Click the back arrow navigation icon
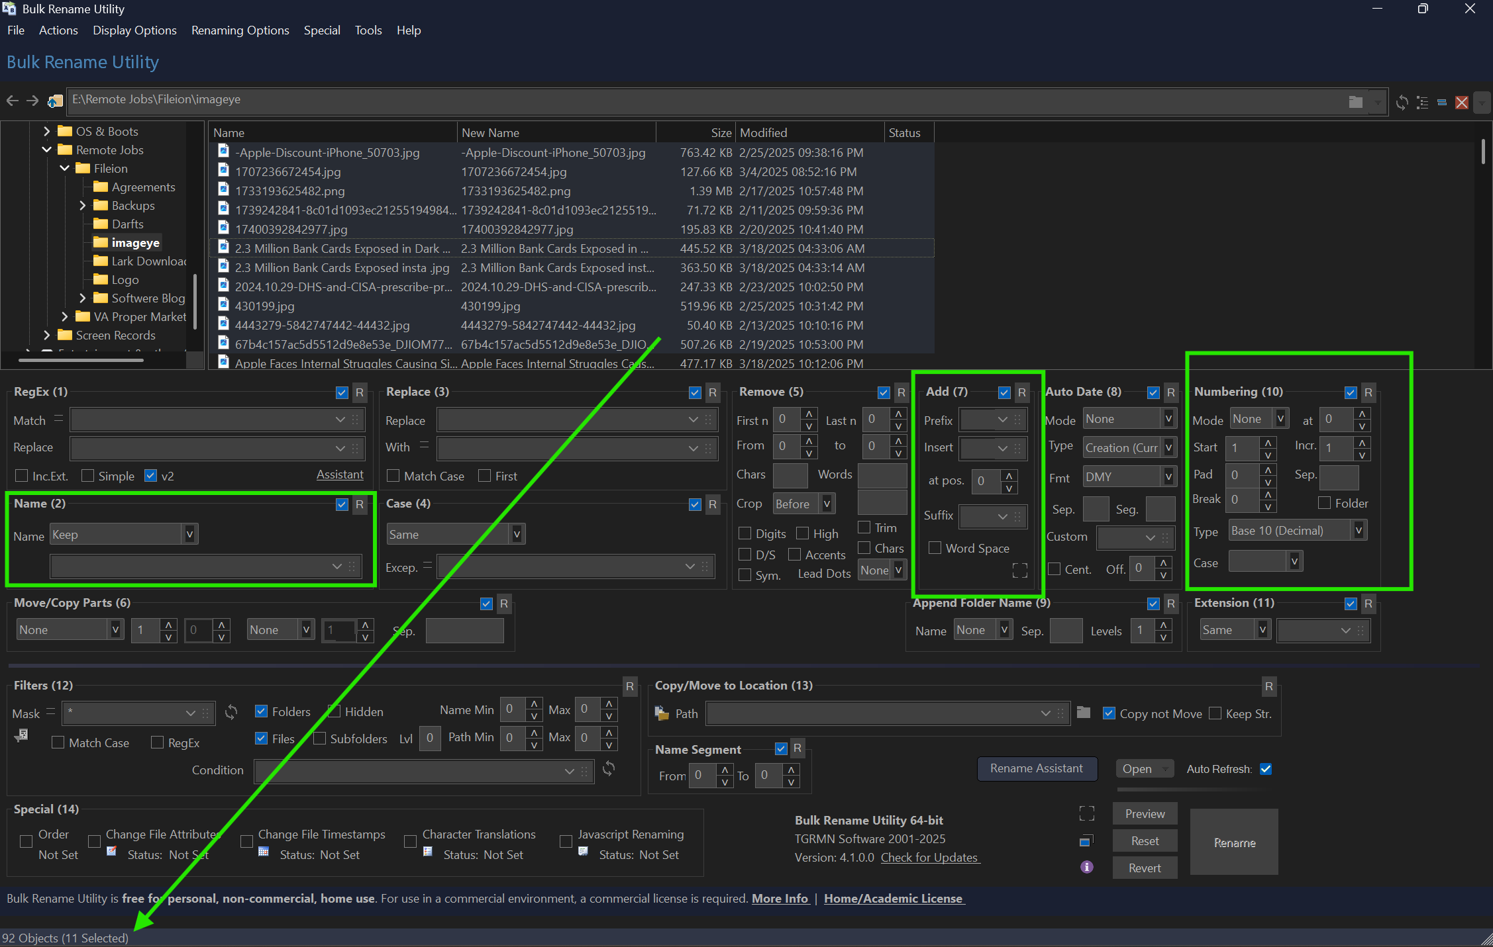The width and height of the screenshot is (1493, 947). pyautogui.click(x=12, y=101)
